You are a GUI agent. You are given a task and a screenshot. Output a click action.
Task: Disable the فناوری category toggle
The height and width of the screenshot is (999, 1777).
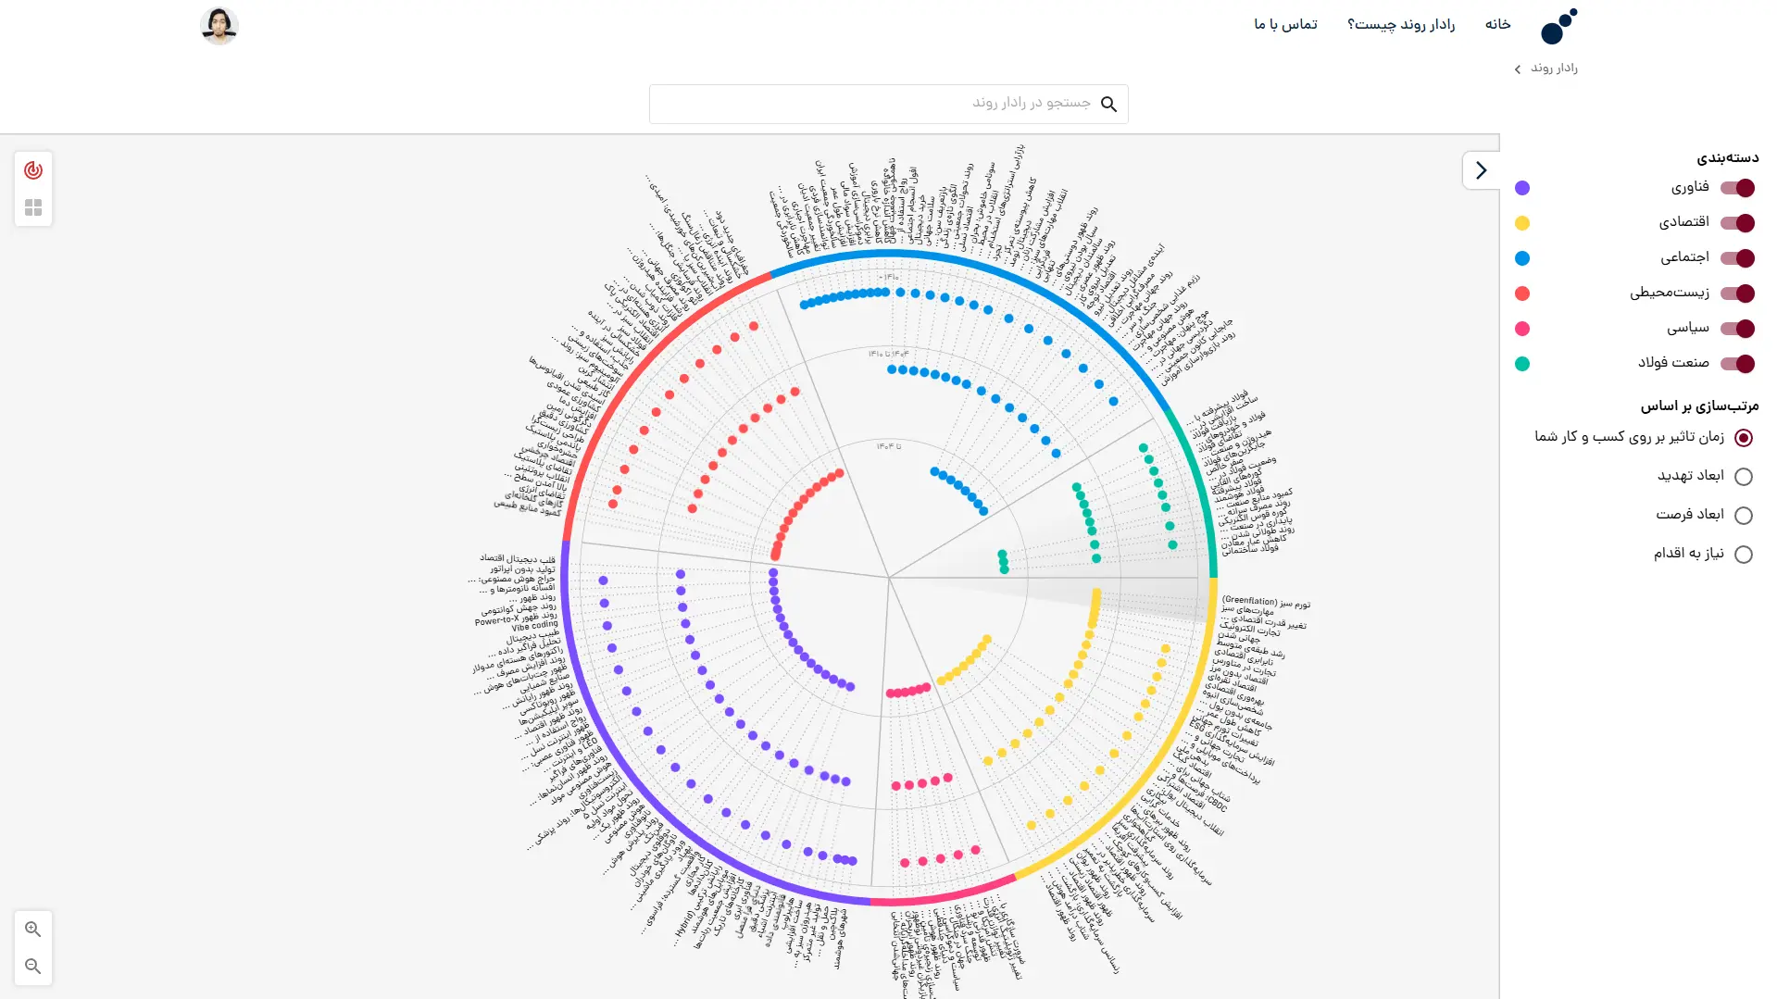point(1738,187)
